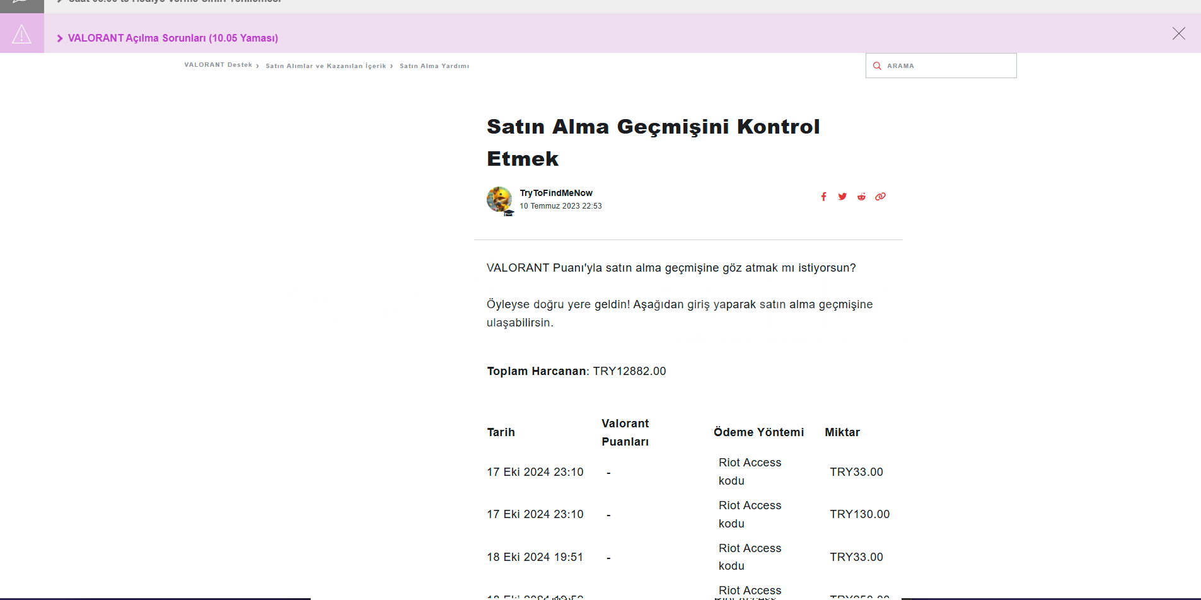Viewport: 1201px width, 600px height.
Task: Click author name TryToFindMeNow
Action: click(556, 193)
